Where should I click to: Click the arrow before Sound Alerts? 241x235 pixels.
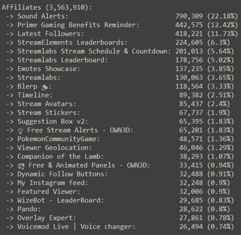point(10,16)
